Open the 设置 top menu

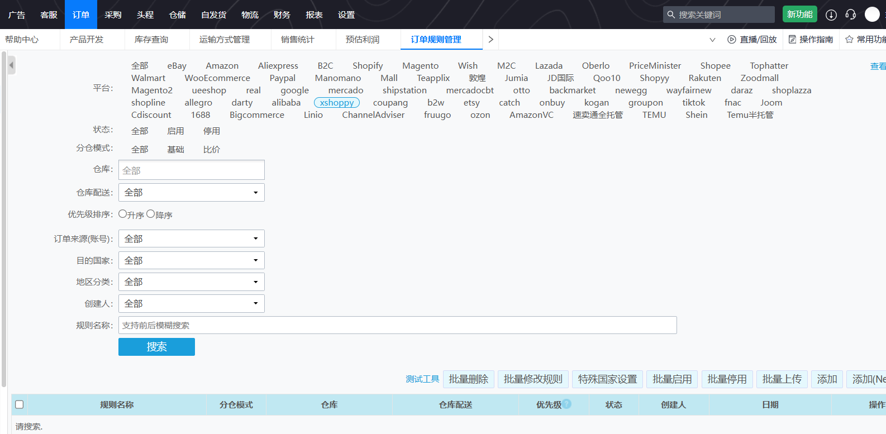click(346, 15)
